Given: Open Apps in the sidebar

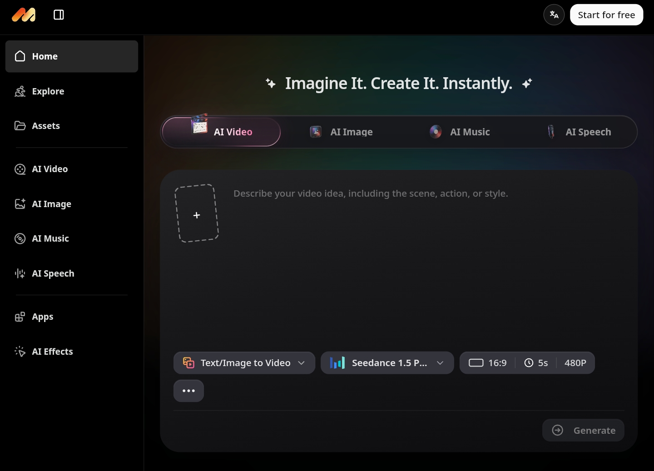Looking at the screenshot, I should coord(72,317).
